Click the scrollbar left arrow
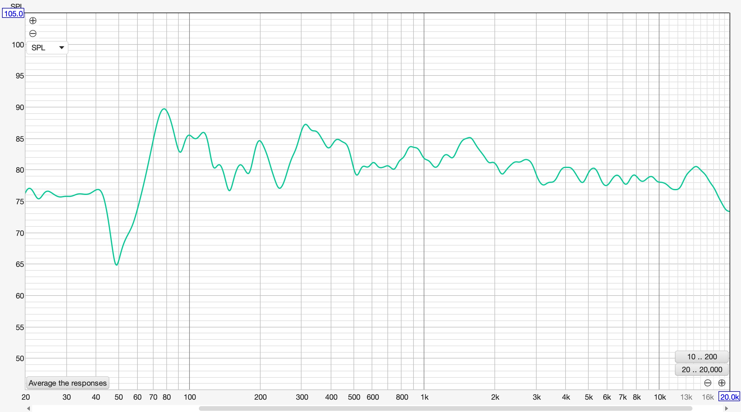The width and height of the screenshot is (741, 412). click(x=28, y=408)
